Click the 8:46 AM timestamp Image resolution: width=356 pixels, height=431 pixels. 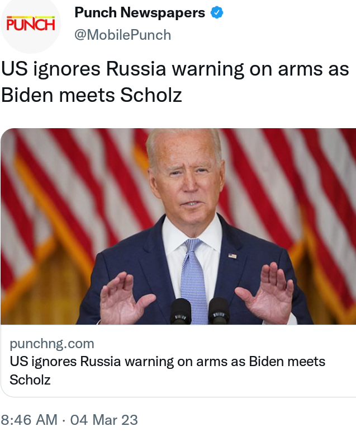pos(29,420)
